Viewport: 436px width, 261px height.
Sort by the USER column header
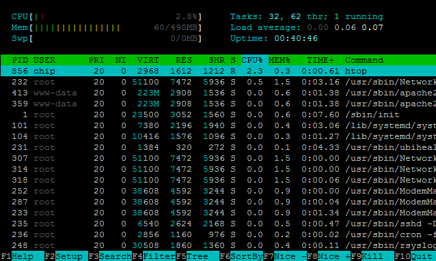tap(44, 60)
